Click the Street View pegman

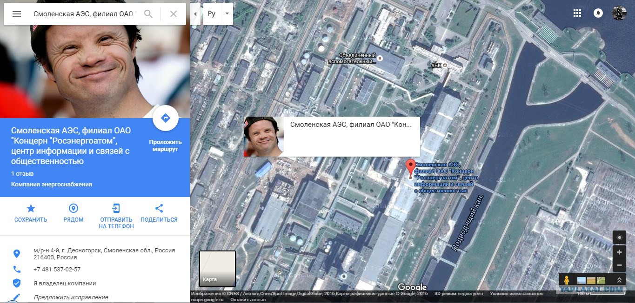pyautogui.click(x=566, y=280)
